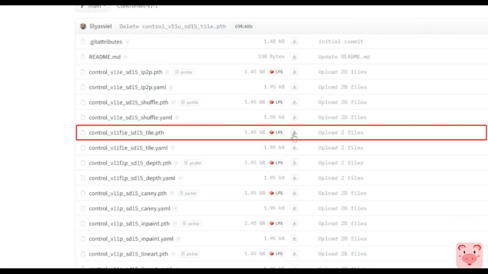Open control_v11f1e_sd15_tile.pth file page
Viewport: 488px width, 274px height.
tap(126, 133)
